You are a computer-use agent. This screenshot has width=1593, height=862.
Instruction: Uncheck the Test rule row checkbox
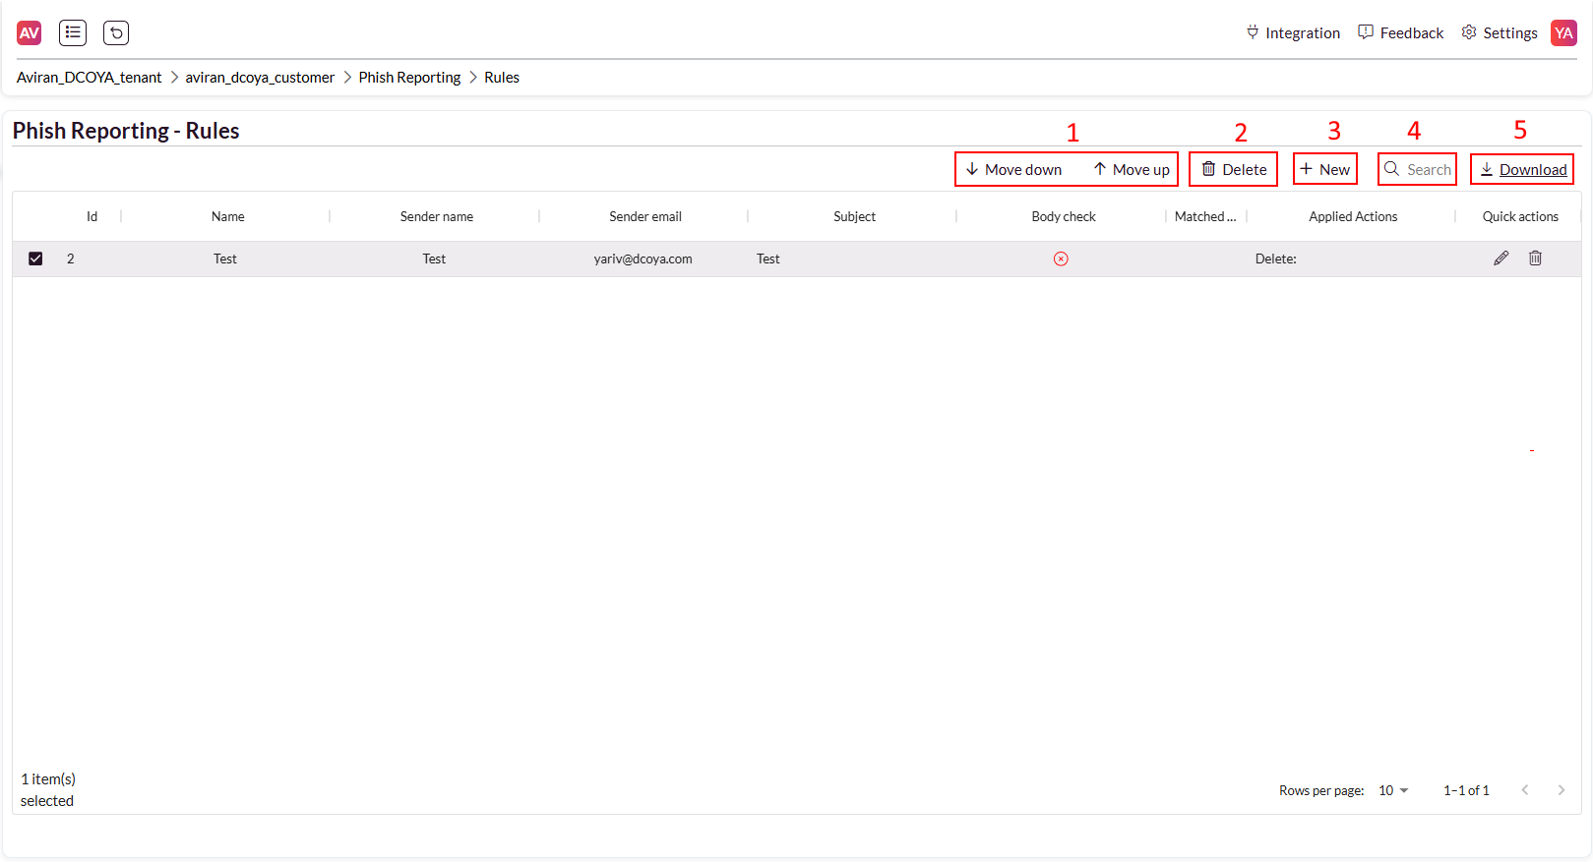click(35, 259)
